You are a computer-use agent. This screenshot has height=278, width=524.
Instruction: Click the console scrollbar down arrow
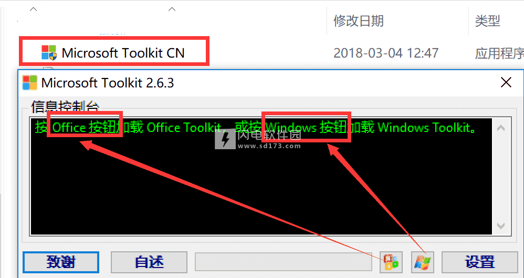(500, 226)
